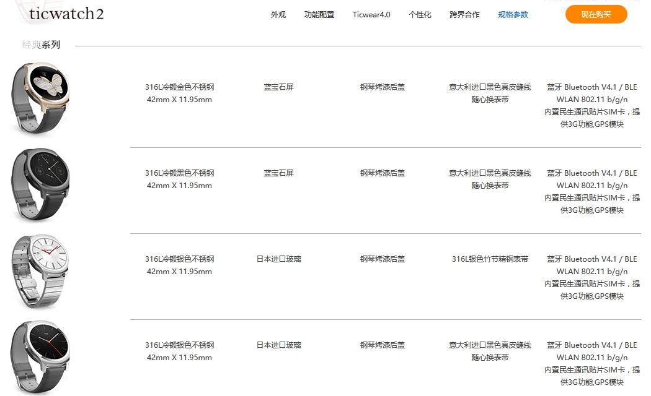The width and height of the screenshot is (651, 396).
Task: Click the black stainless steel watch thumbnail
Action: click(39, 184)
